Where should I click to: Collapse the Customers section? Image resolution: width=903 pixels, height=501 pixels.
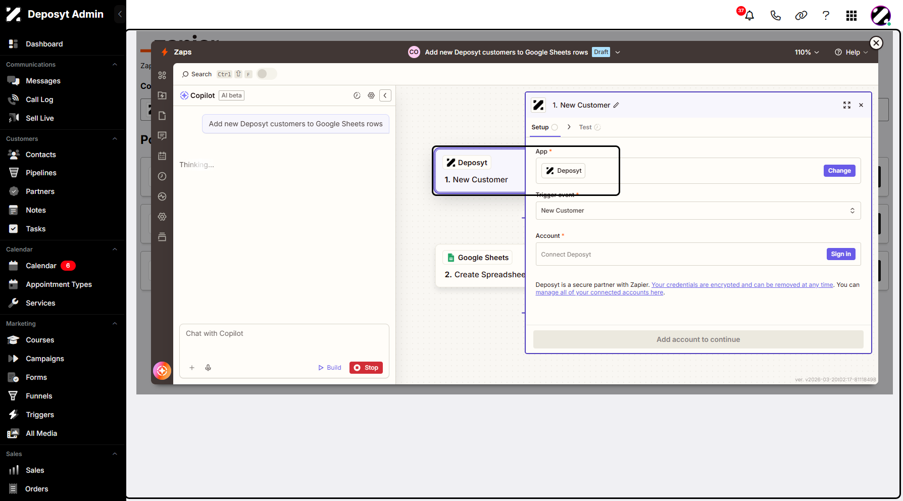pos(115,139)
